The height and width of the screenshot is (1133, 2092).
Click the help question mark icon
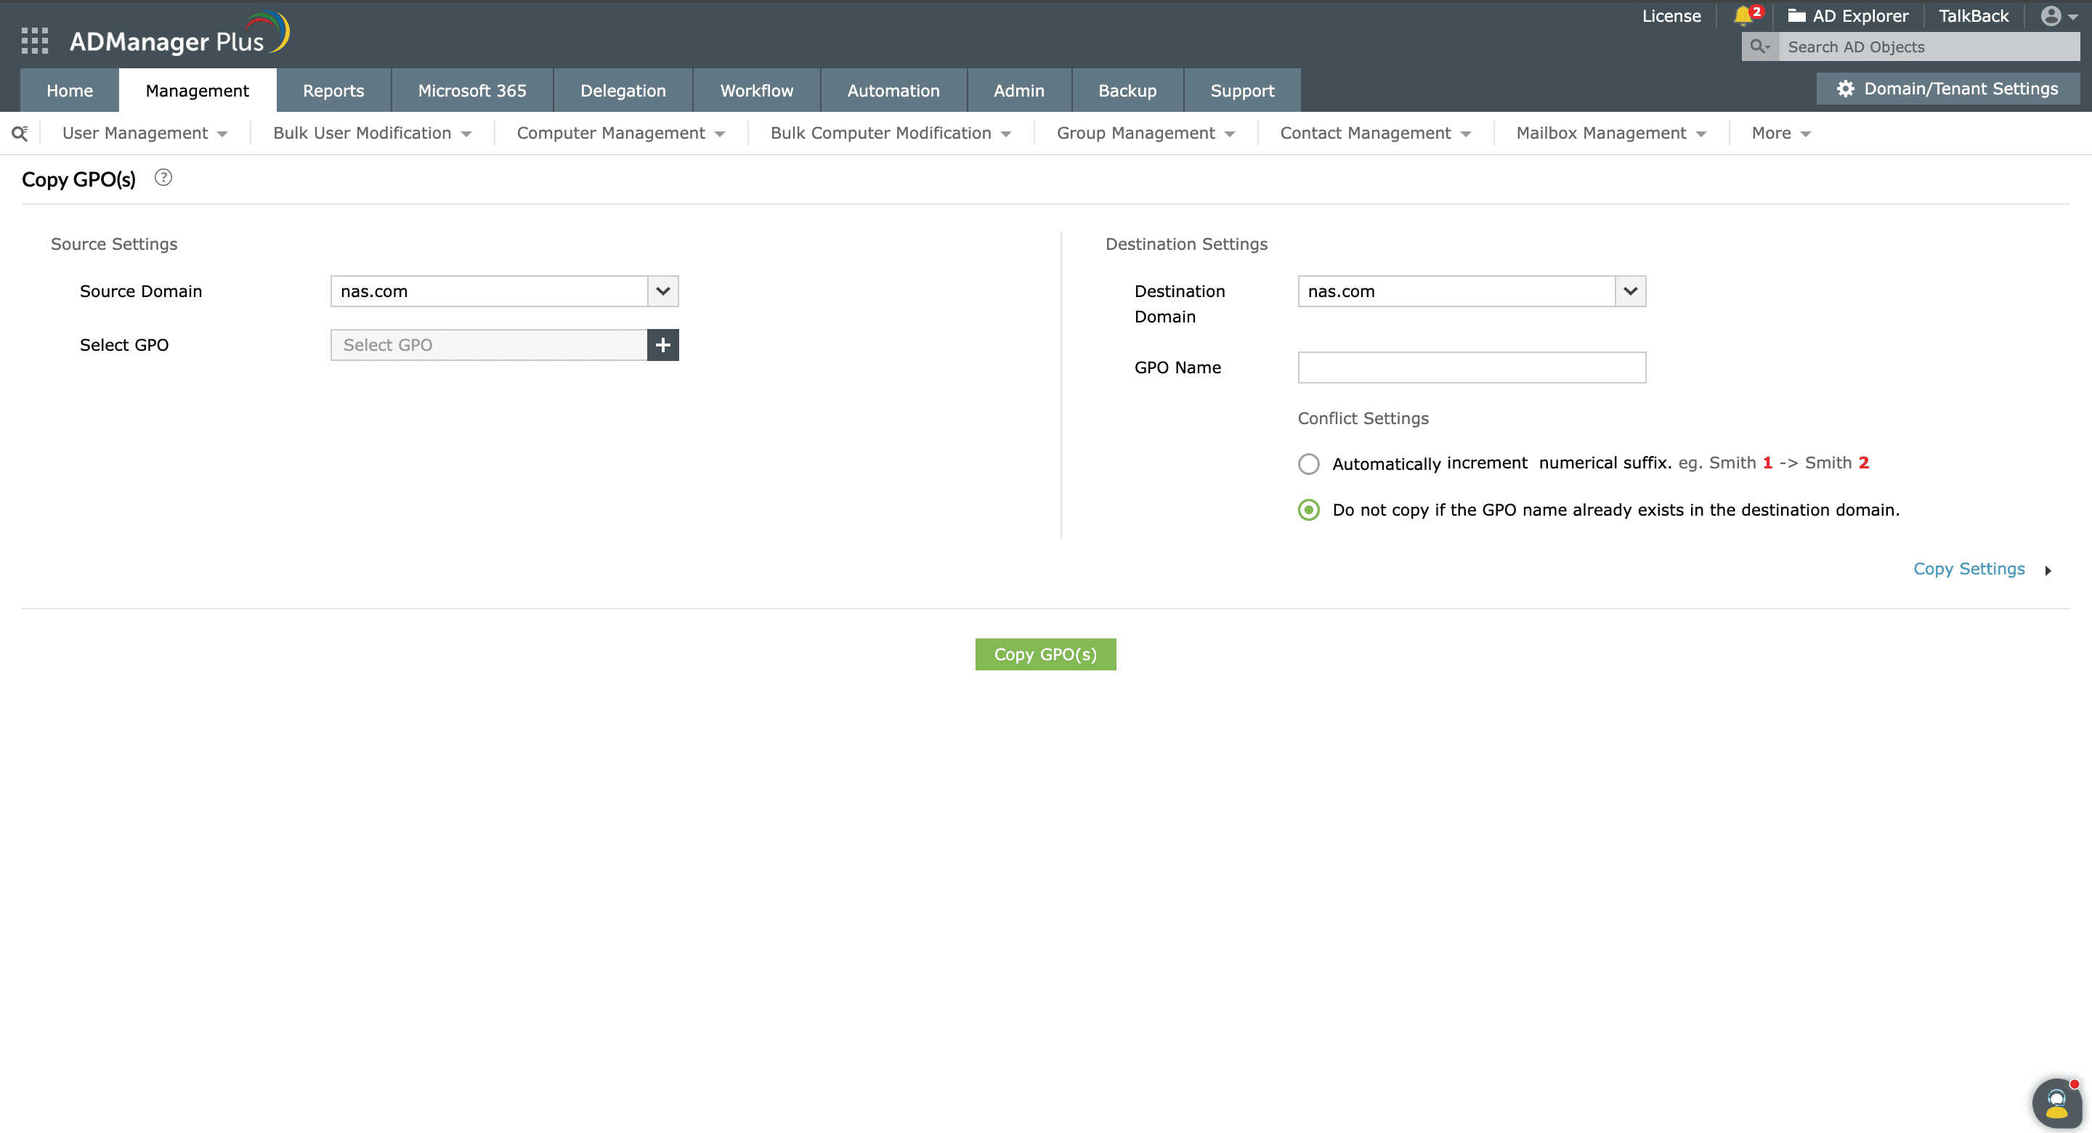(x=165, y=177)
